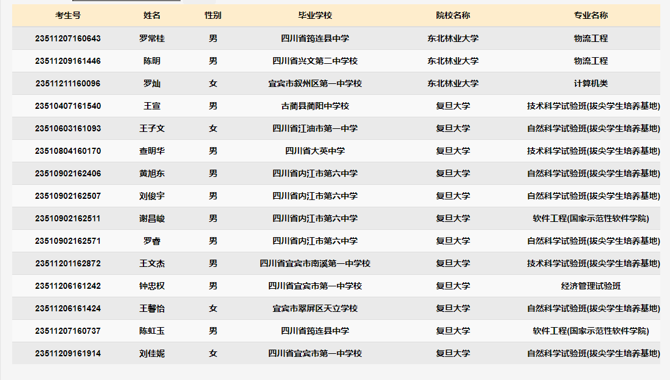This screenshot has width=670, height=380.
Task: Click the student name 罗灿
Action: (151, 83)
